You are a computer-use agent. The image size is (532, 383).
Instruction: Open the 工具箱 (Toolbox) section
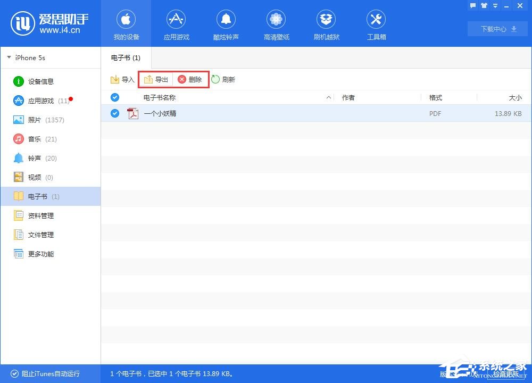click(376, 24)
